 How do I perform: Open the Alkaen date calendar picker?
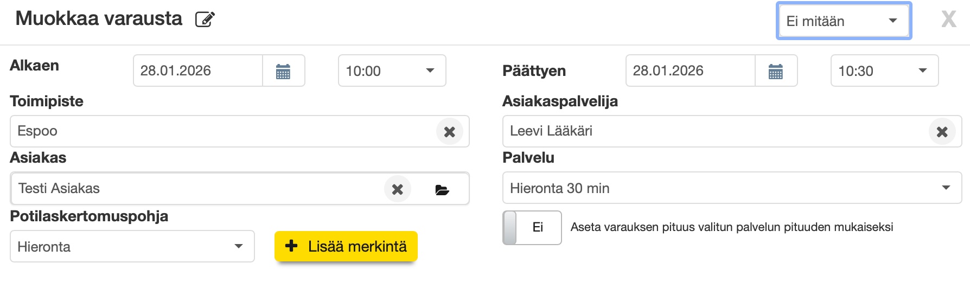[x=283, y=71]
